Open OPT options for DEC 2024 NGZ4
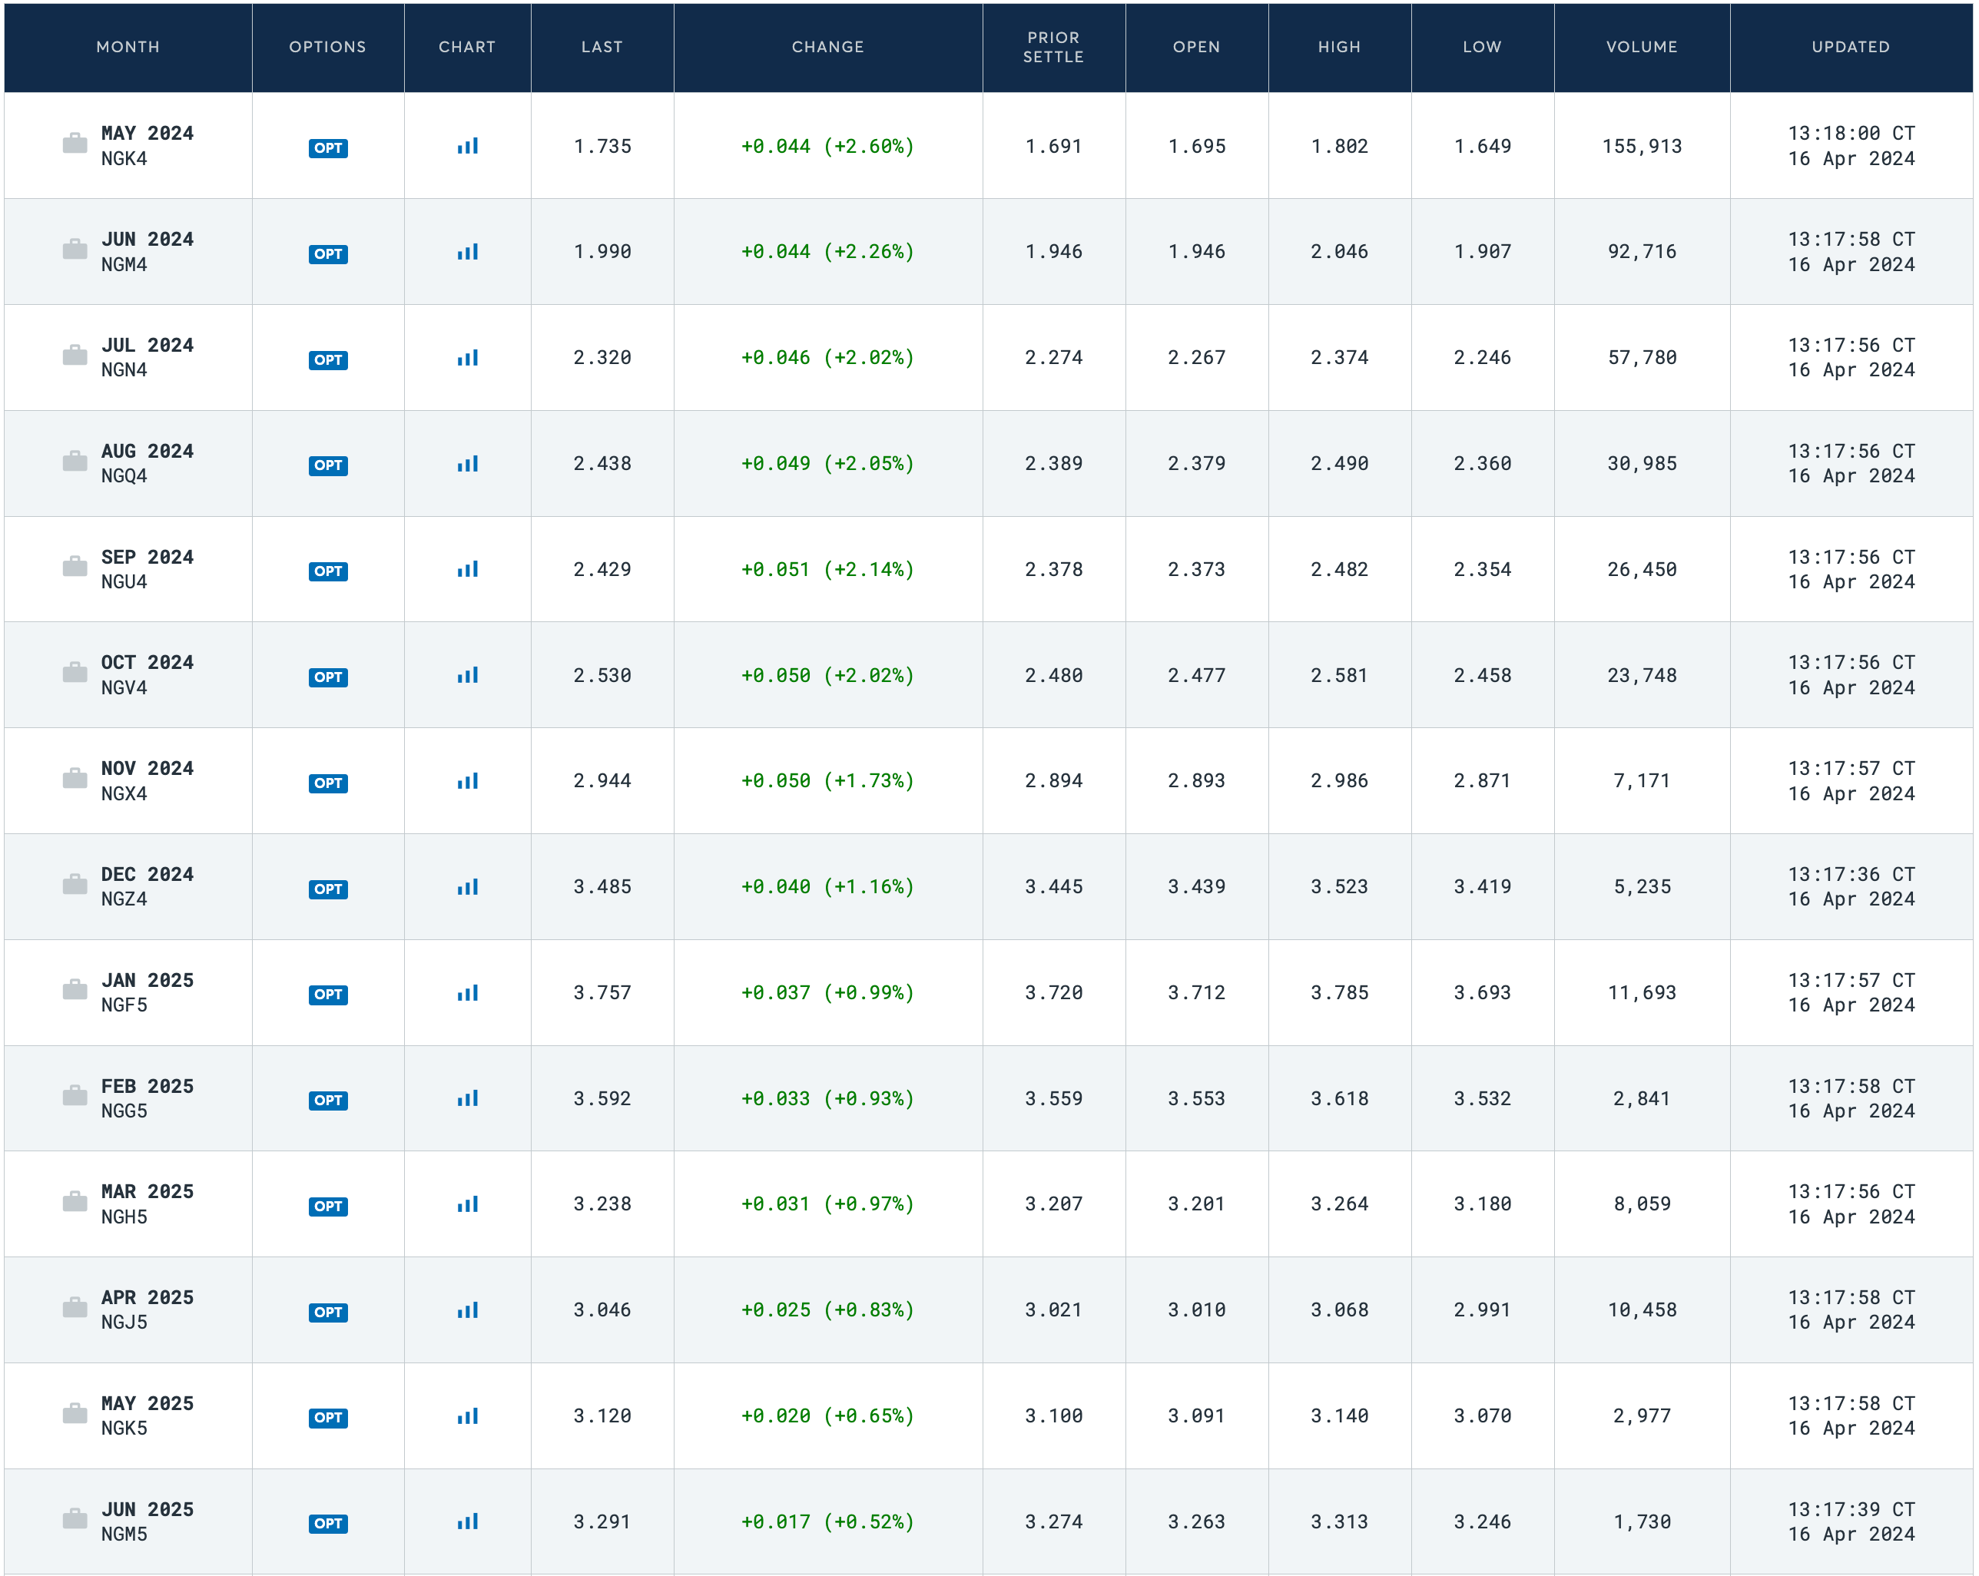The image size is (1979, 1576). click(328, 889)
